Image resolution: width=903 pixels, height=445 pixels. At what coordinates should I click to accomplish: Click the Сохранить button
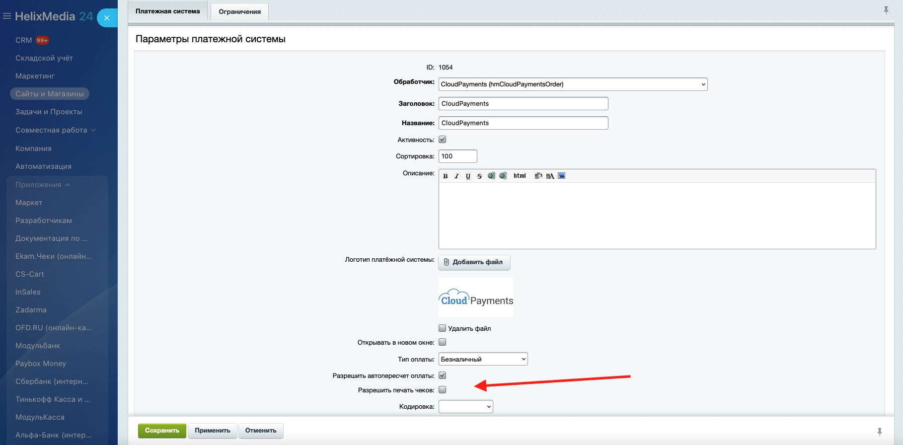[162, 431]
